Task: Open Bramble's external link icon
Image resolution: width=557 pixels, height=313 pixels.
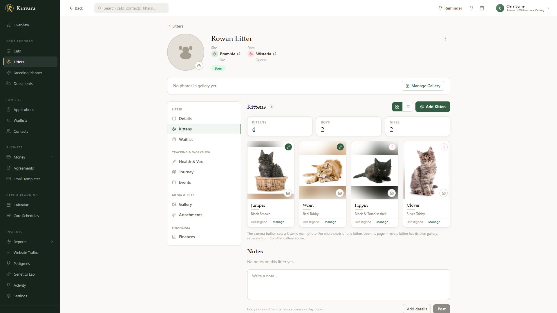Action: click(x=239, y=54)
